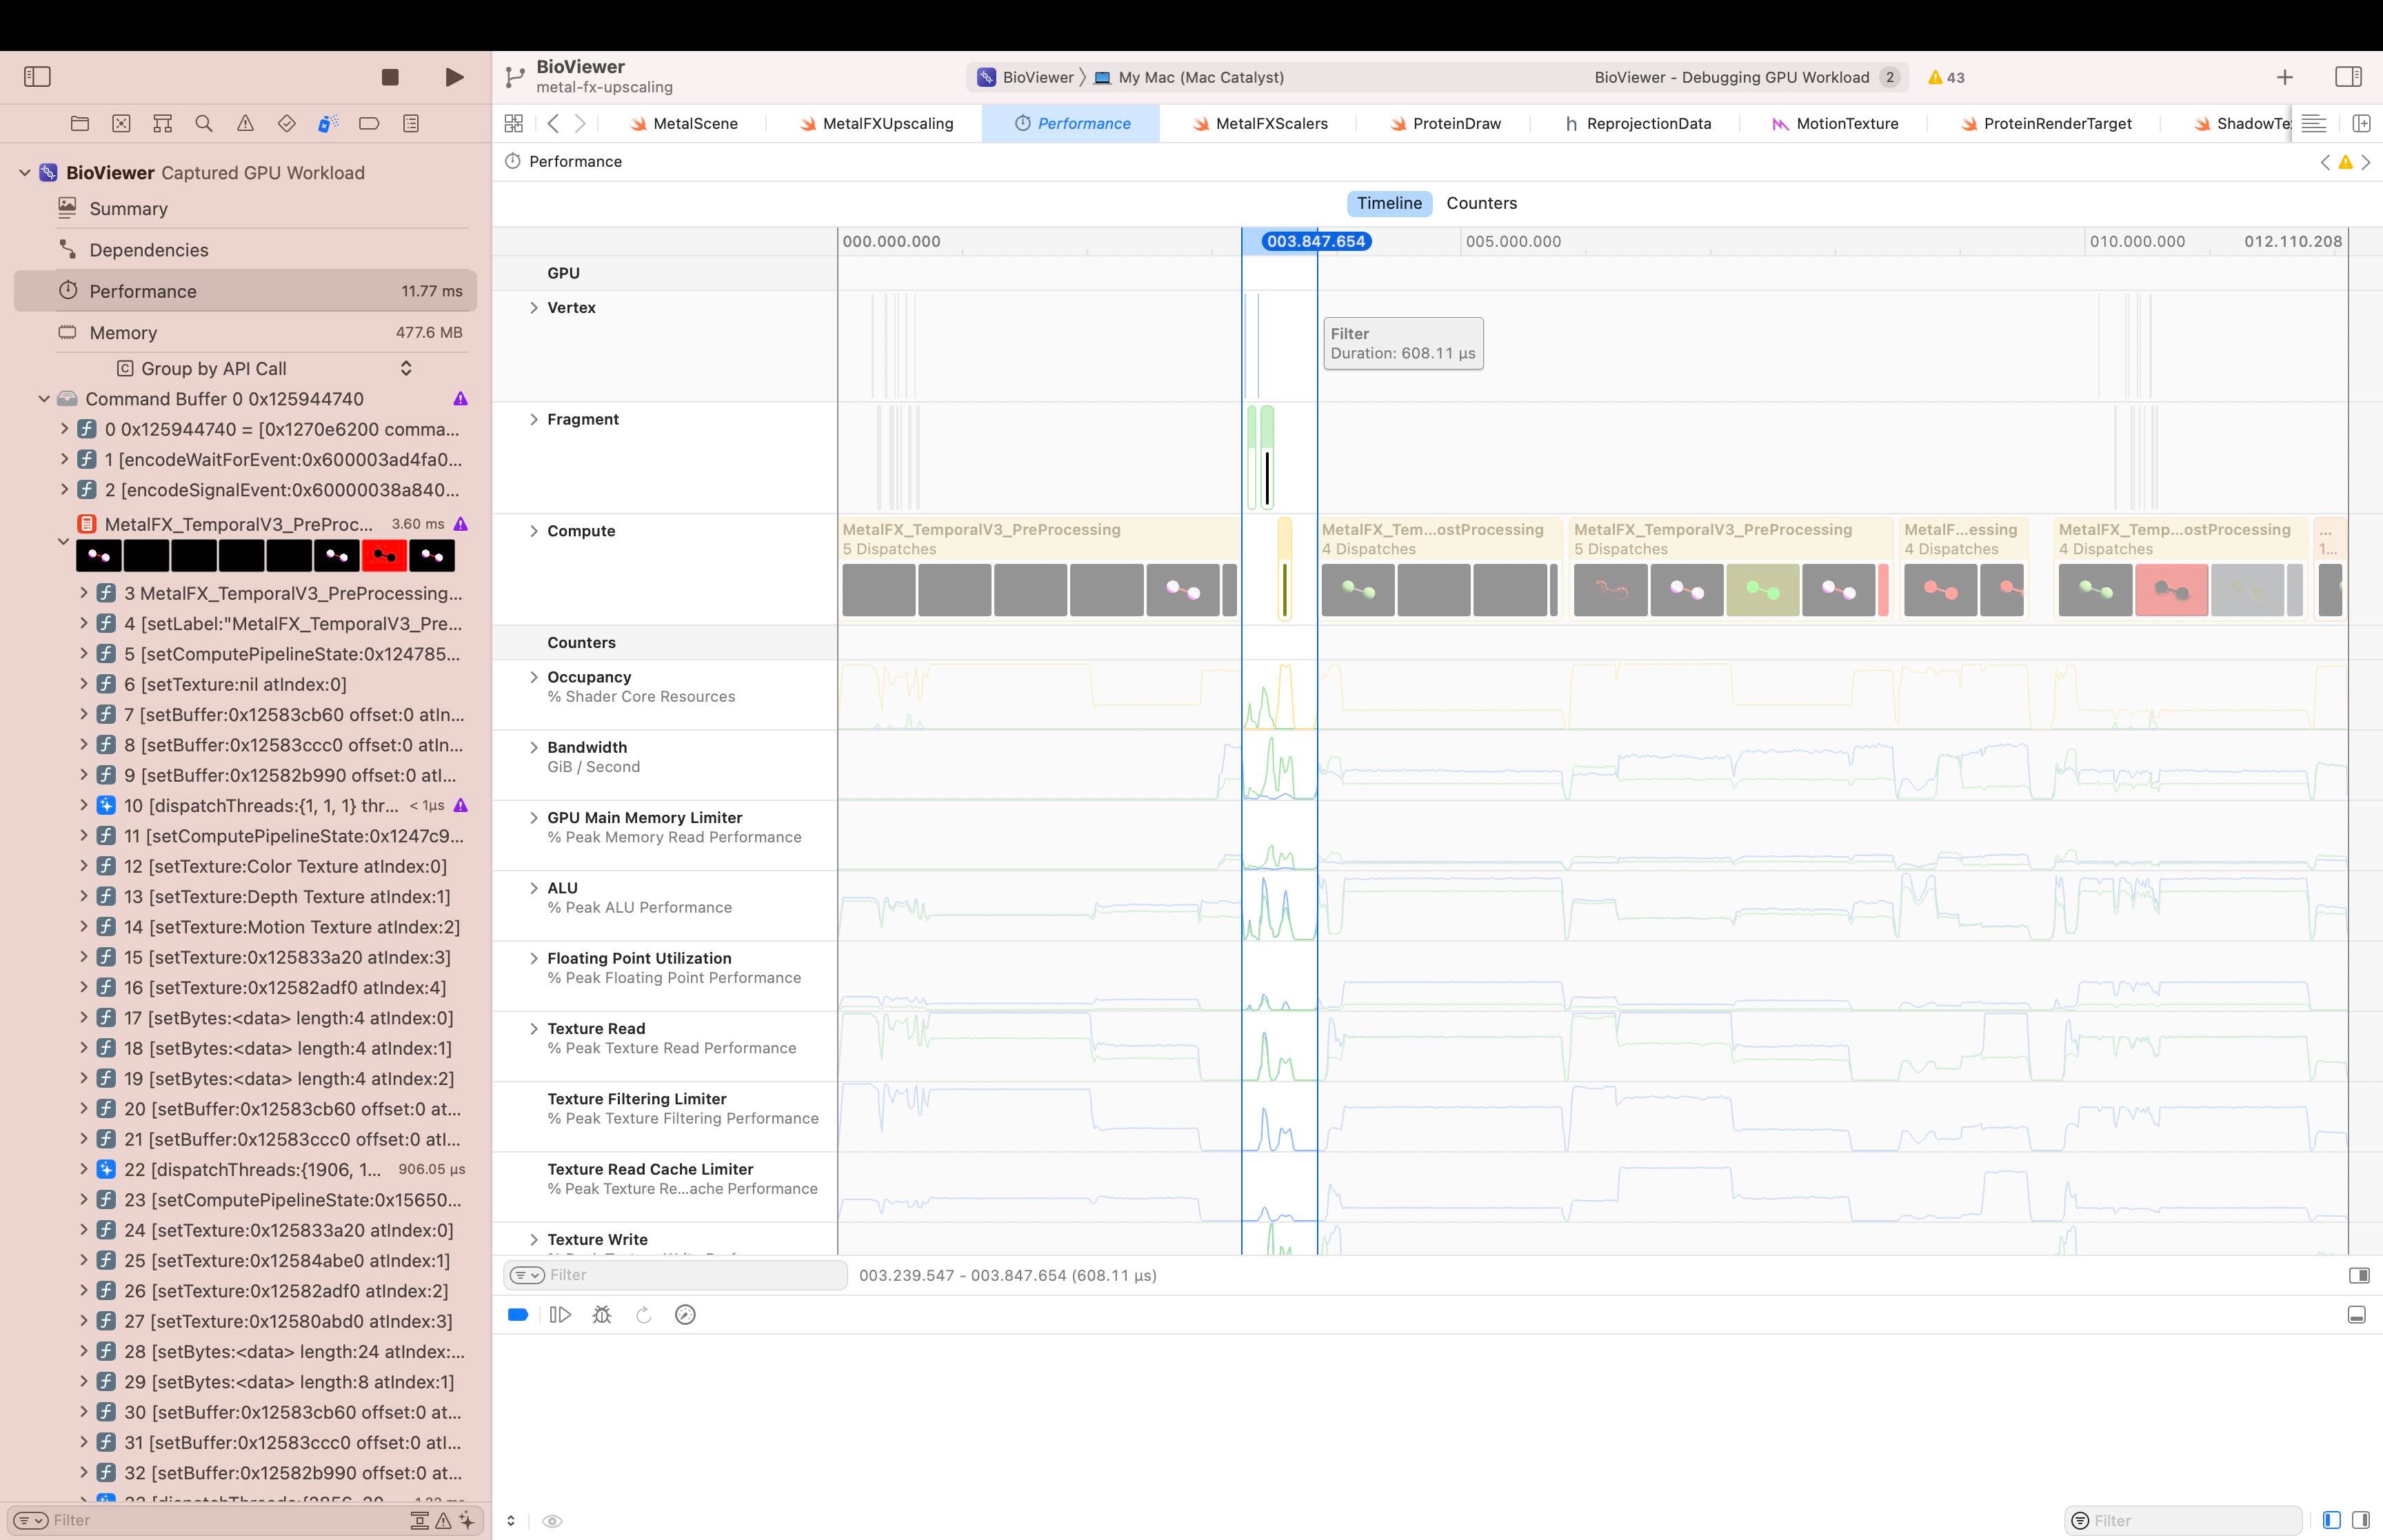Viewport: 2383px width, 1540px height.
Task: Expand the Texture Read counter
Action: point(534,1029)
